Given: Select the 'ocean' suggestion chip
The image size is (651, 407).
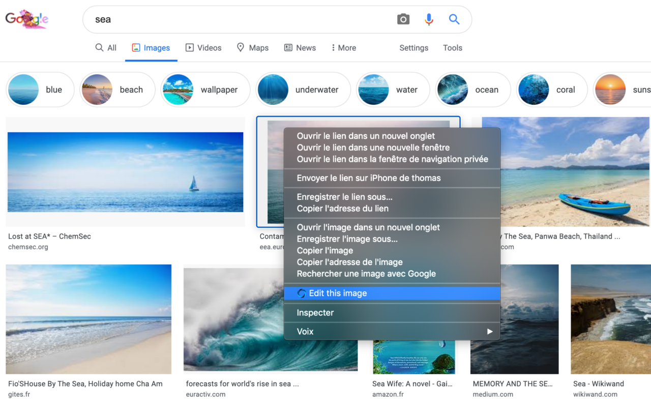Looking at the screenshot, I should tap(473, 90).
